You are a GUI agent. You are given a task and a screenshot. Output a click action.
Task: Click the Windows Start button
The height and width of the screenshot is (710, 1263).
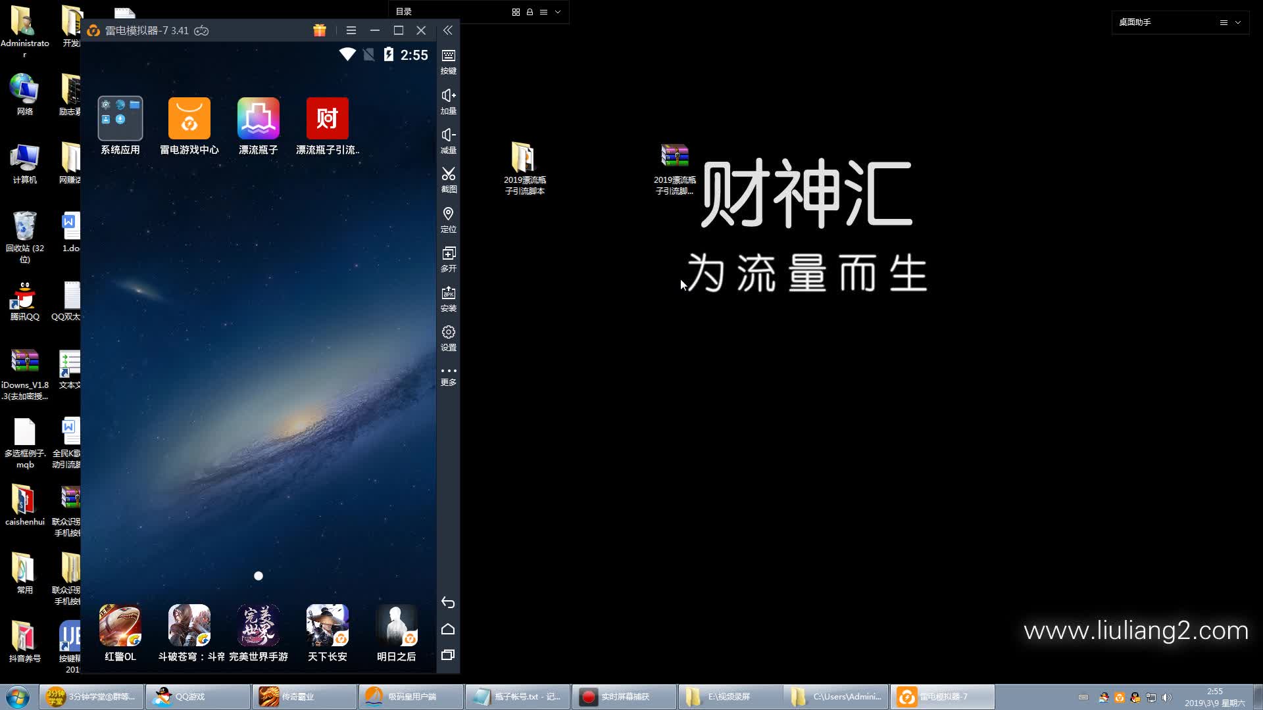(18, 697)
